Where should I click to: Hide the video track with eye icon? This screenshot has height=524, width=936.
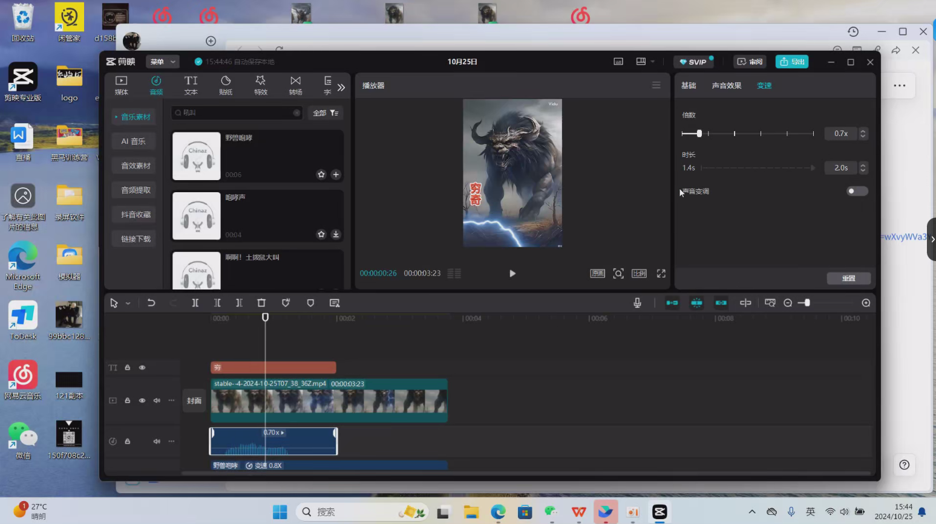(142, 400)
